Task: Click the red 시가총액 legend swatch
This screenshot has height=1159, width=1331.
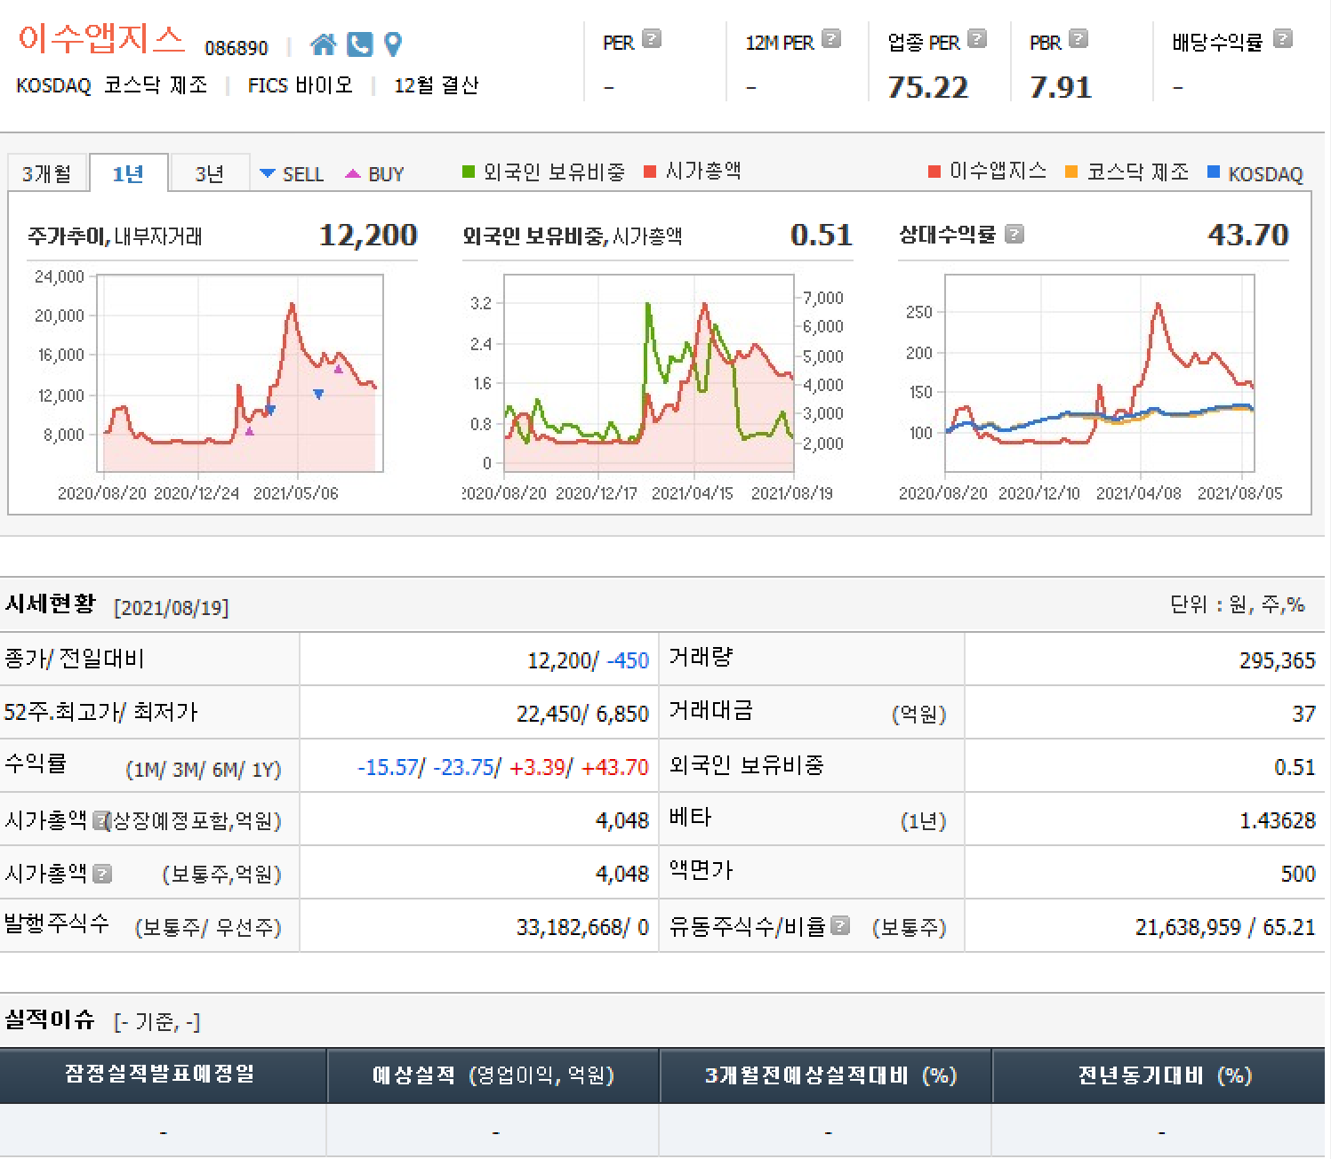Action: [650, 172]
